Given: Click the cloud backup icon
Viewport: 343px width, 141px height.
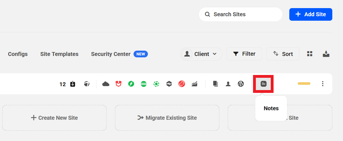Looking at the screenshot, I should click(x=106, y=84).
